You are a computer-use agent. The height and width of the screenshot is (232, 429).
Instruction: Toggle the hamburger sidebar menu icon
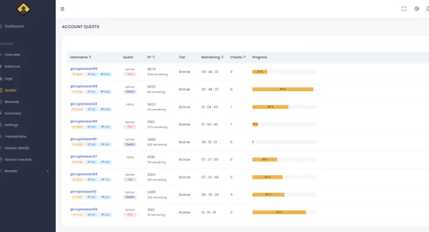[x=63, y=9]
